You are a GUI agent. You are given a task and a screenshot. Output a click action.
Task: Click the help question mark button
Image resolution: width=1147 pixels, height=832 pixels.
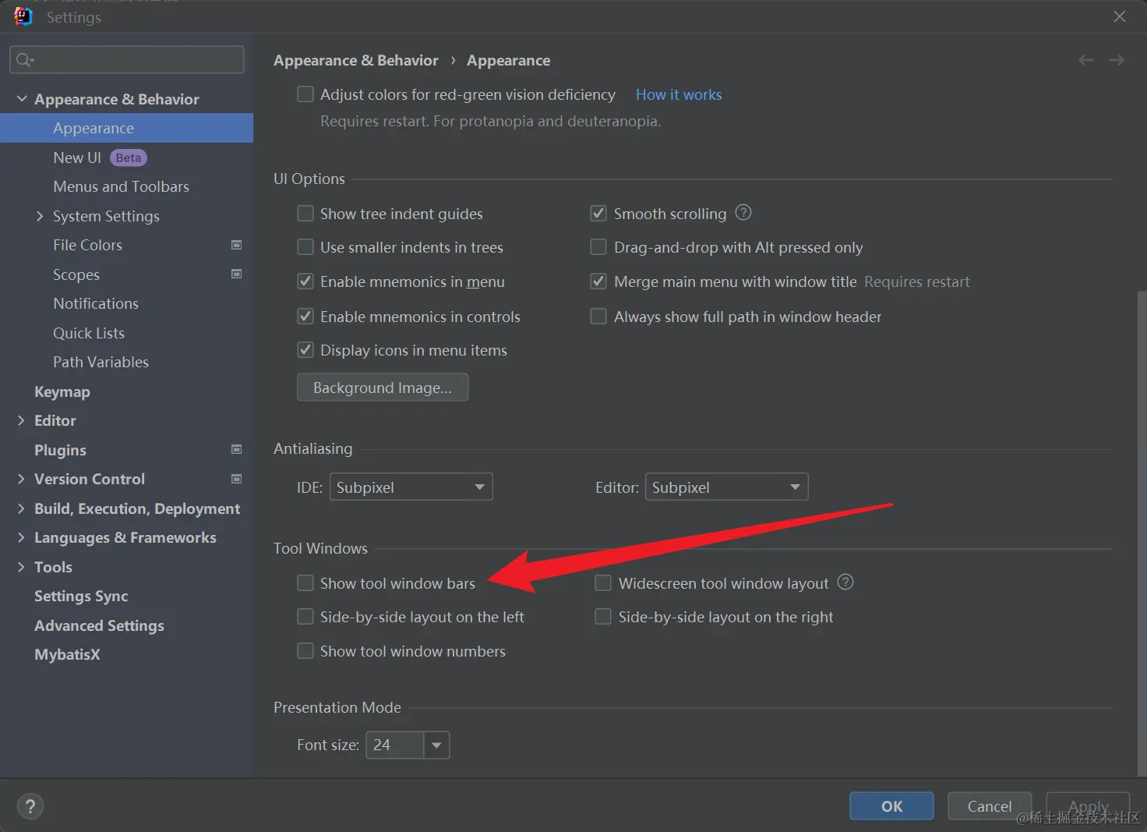[30, 806]
